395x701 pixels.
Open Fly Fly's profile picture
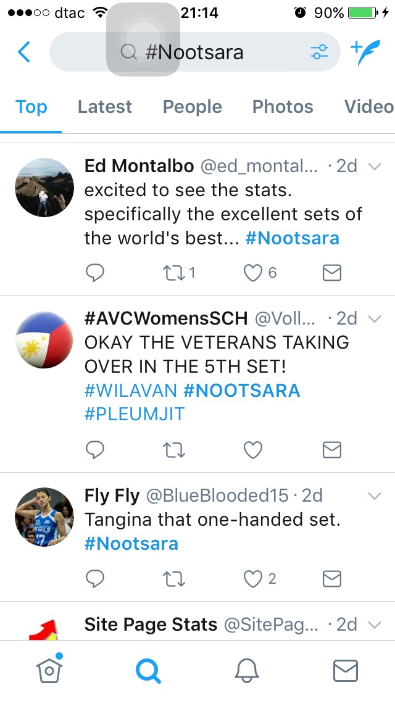[44, 517]
